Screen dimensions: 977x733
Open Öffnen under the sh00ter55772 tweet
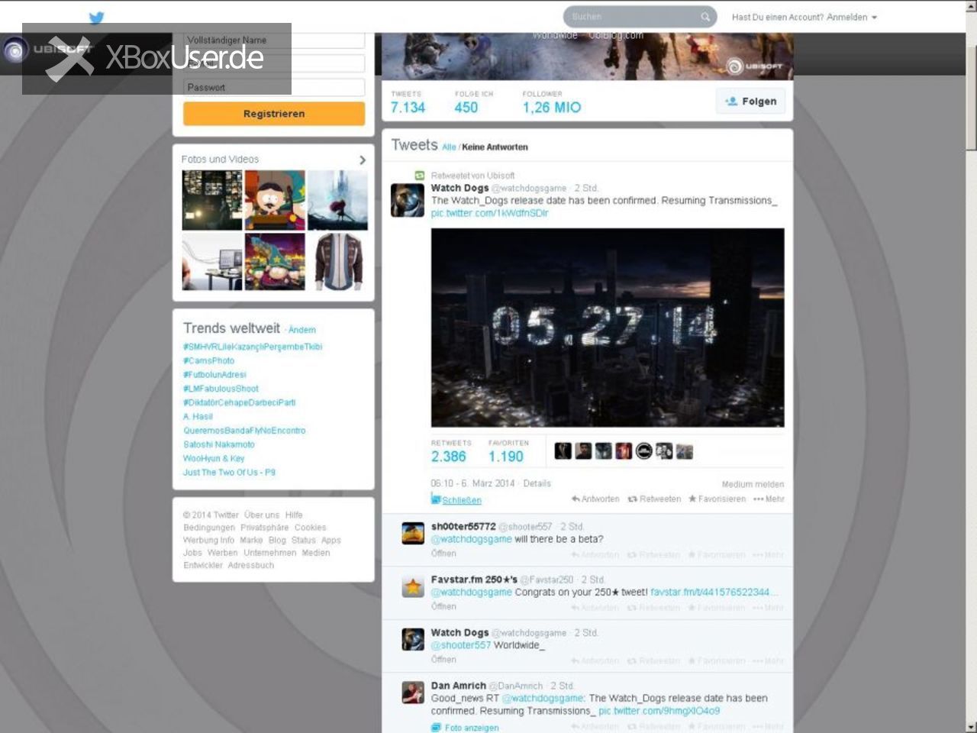(x=443, y=554)
